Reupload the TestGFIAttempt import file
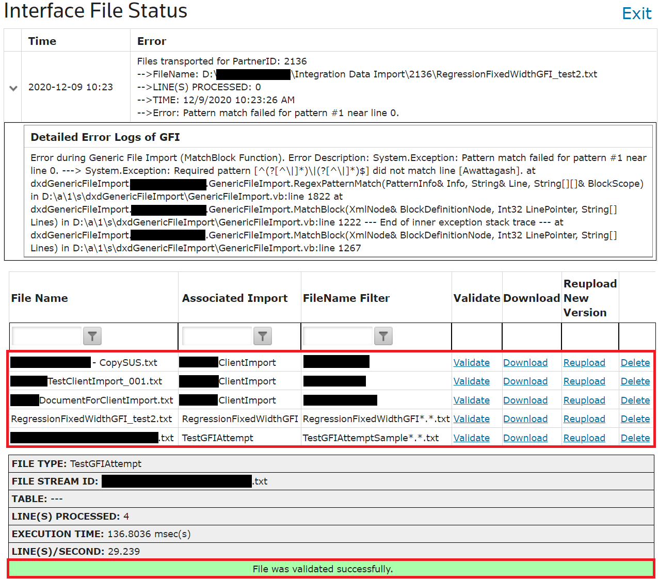This screenshot has height=579, width=658. coord(584,438)
